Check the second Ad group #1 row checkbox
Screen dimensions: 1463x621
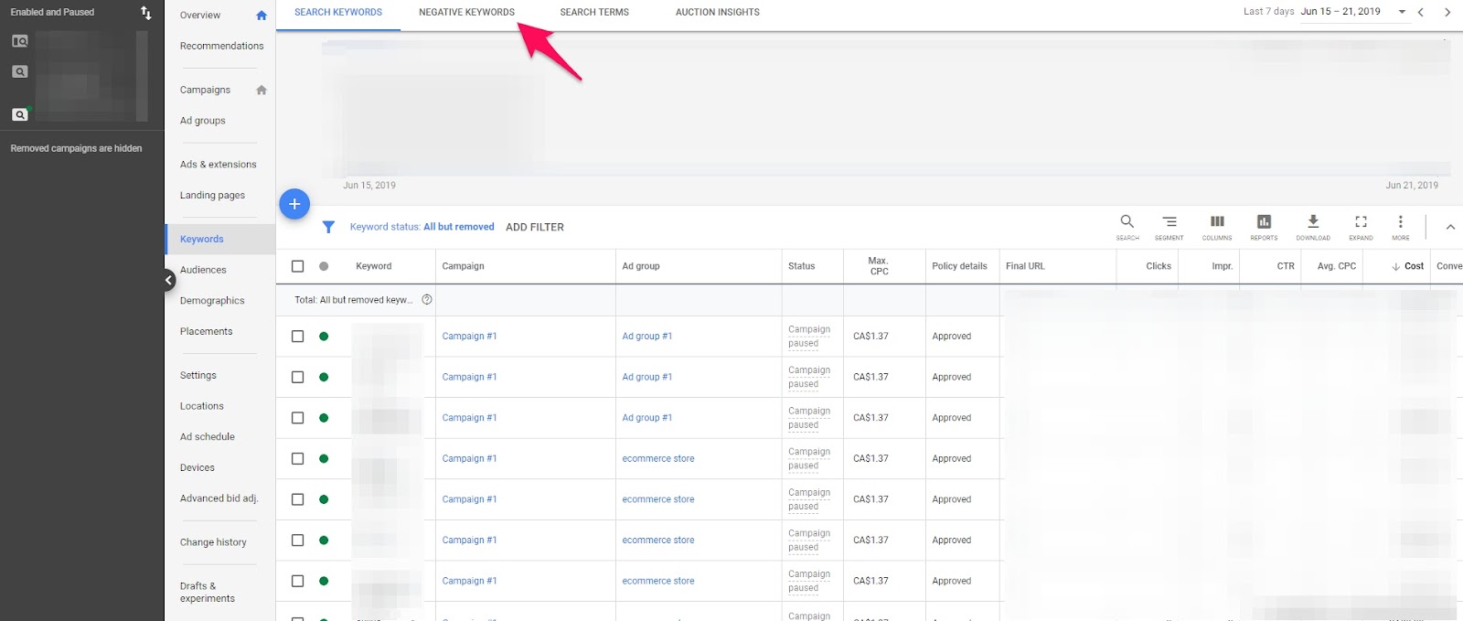click(297, 377)
